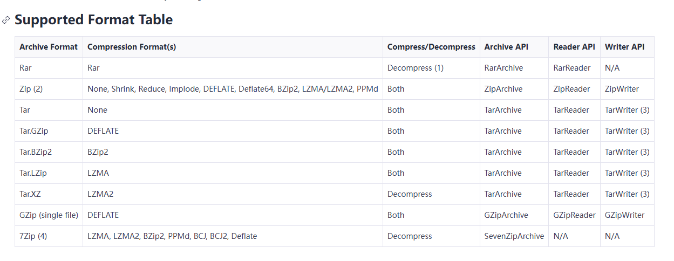This screenshot has width=674, height=261.
Task: Click the Compress/Decompress column header
Action: point(431,47)
